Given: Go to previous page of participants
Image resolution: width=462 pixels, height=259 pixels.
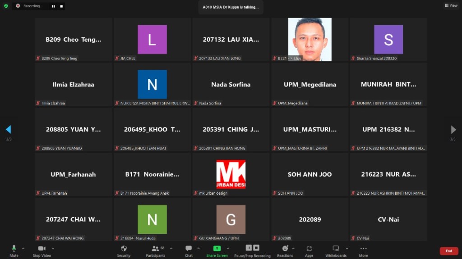Looking at the screenshot, I should (x=8, y=130).
